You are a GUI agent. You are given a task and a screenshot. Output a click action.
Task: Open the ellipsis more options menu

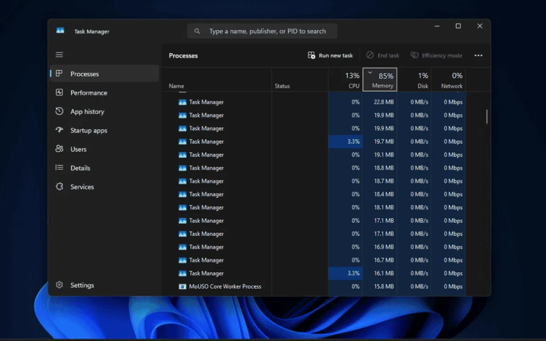(x=478, y=55)
